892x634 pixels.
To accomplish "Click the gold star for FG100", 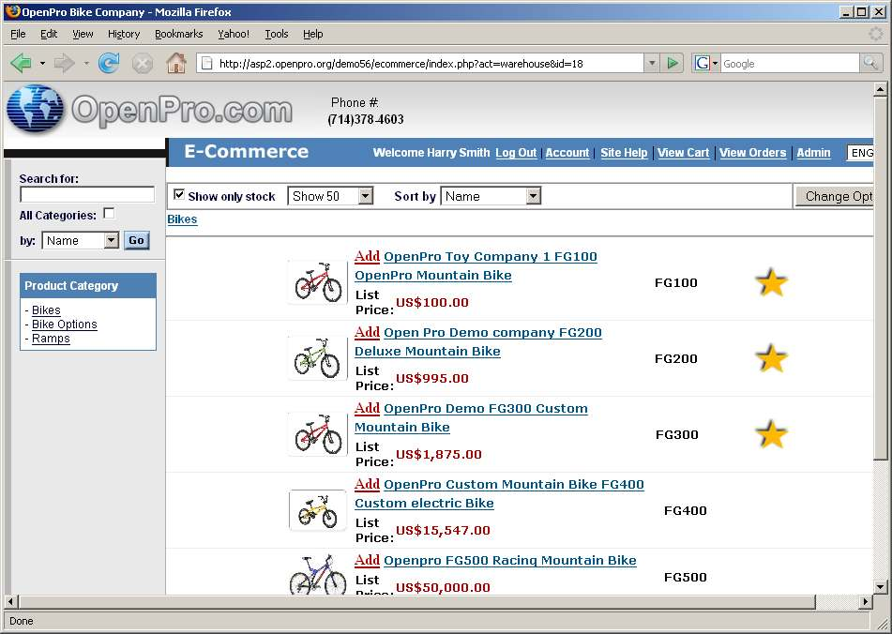I will pos(771,282).
